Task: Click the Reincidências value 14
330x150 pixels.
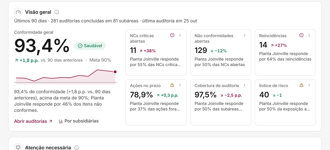Action: [263, 45]
